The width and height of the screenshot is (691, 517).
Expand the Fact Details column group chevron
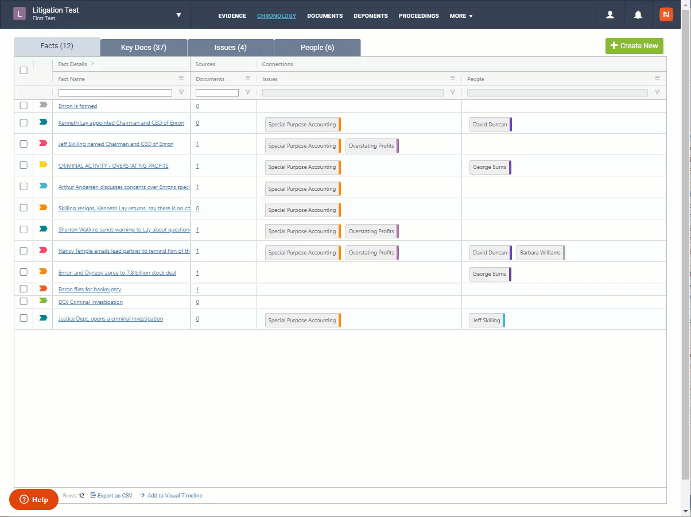[x=92, y=64]
